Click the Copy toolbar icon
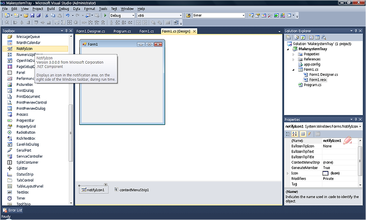Image resolution: width=366 pixels, height=220 pixels. 53,15
